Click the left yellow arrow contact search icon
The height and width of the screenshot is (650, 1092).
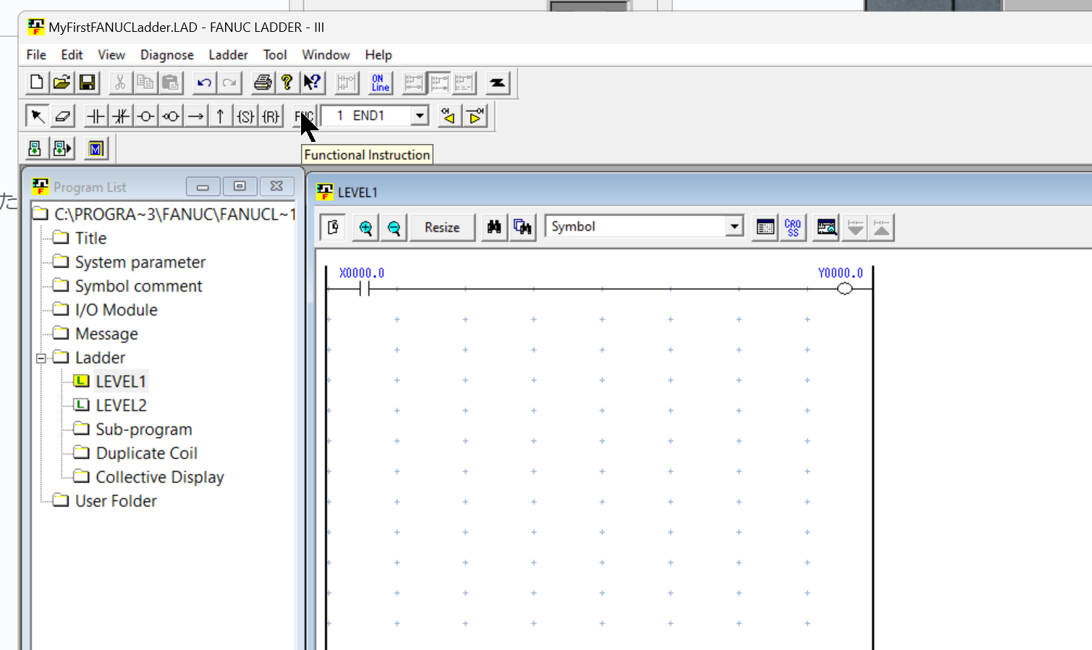click(x=449, y=116)
